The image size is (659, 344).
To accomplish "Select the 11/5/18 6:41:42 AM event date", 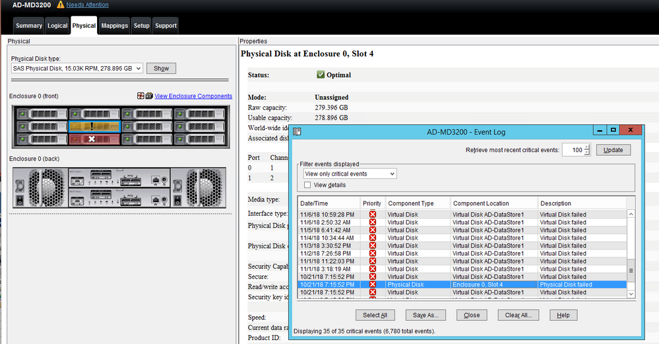I will (x=326, y=230).
